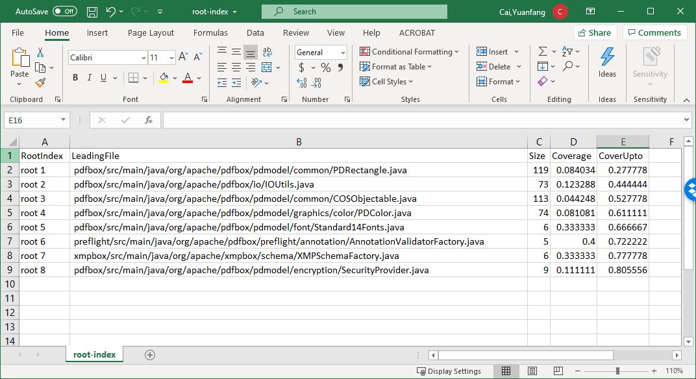Toggle Underline formatting
The image size is (696, 379).
coord(103,78)
